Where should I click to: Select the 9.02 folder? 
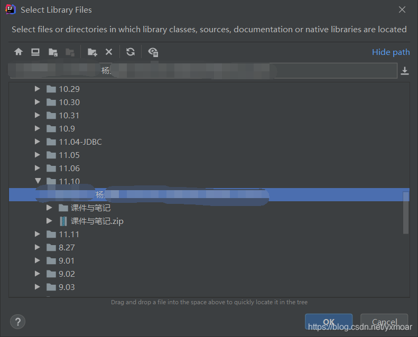point(61,274)
